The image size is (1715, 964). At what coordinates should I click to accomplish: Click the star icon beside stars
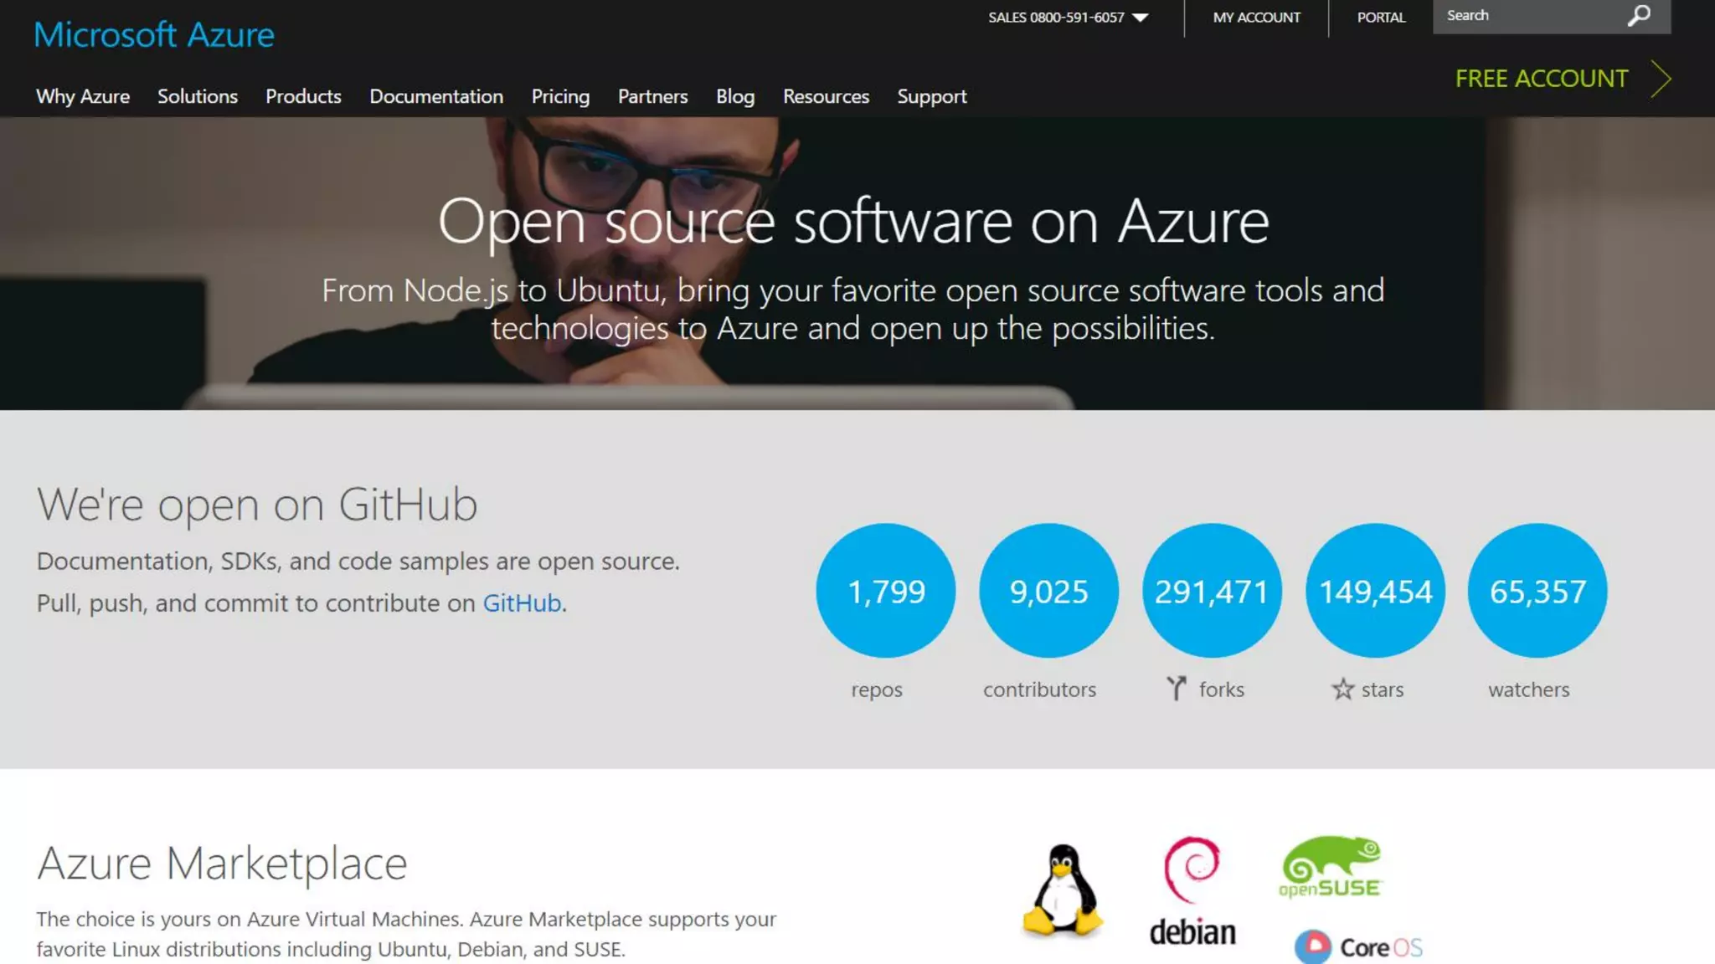click(x=1343, y=689)
